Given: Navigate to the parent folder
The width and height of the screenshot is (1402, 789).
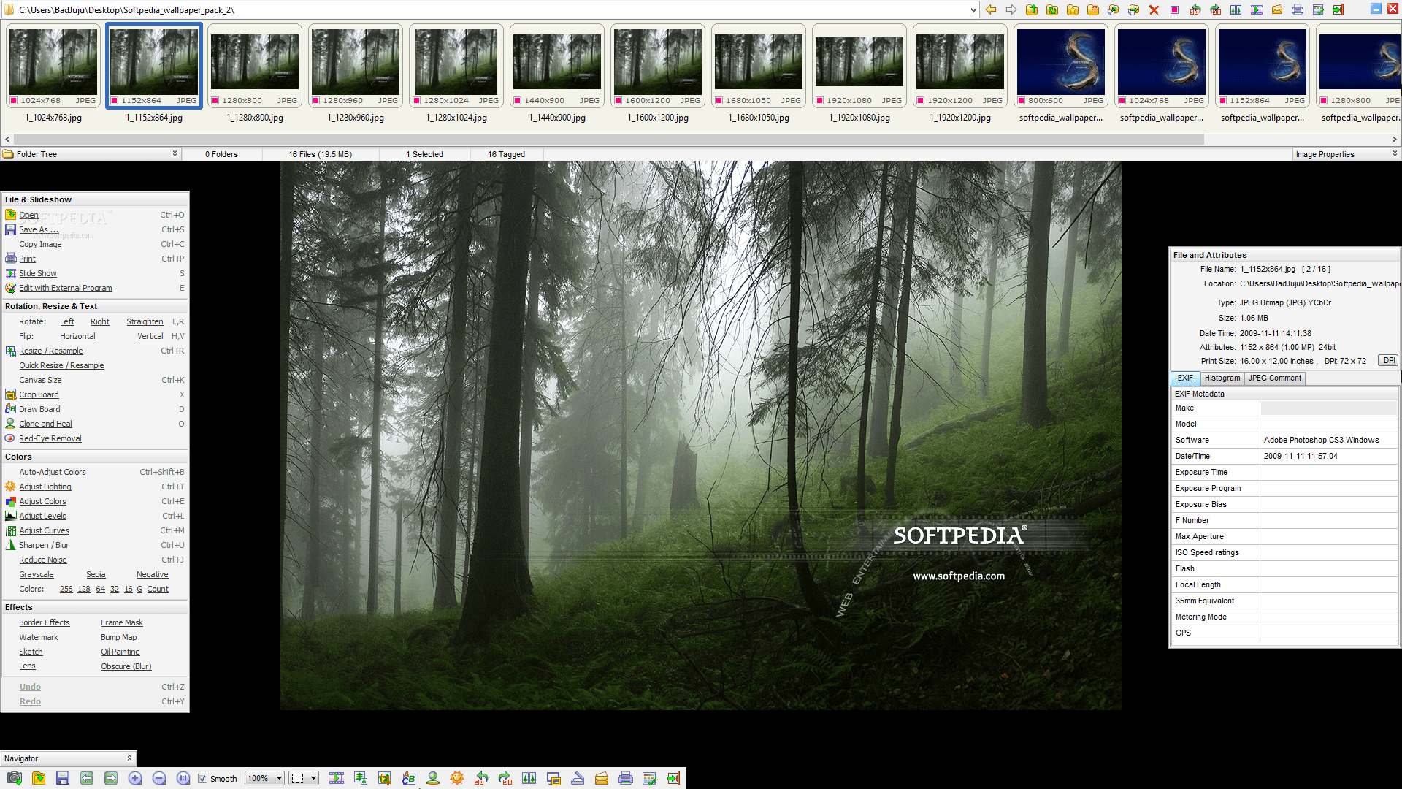Looking at the screenshot, I should pyautogui.click(x=1032, y=9).
